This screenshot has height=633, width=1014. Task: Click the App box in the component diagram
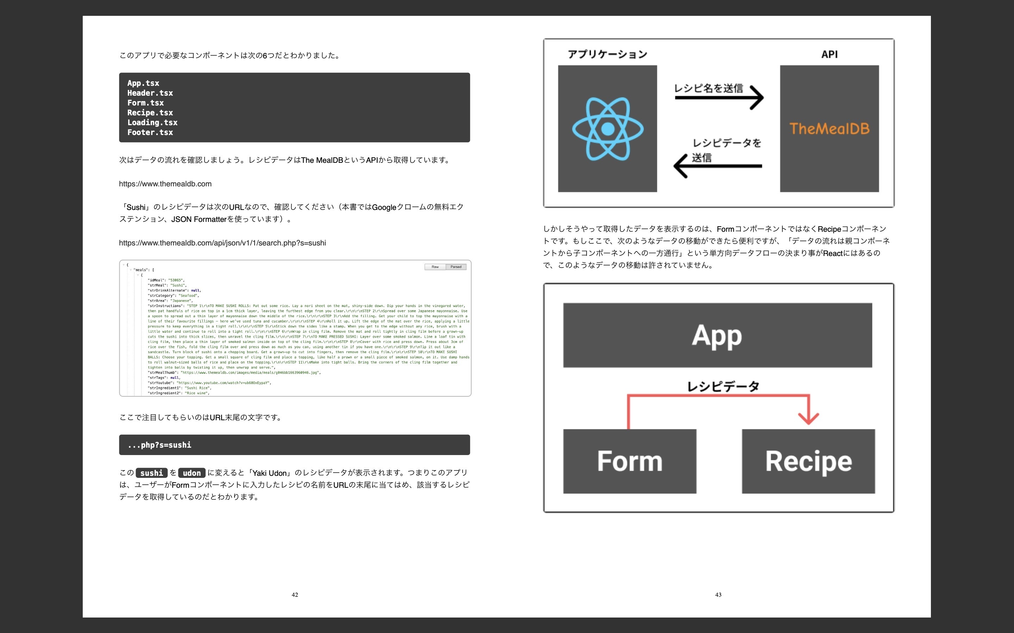tap(718, 335)
